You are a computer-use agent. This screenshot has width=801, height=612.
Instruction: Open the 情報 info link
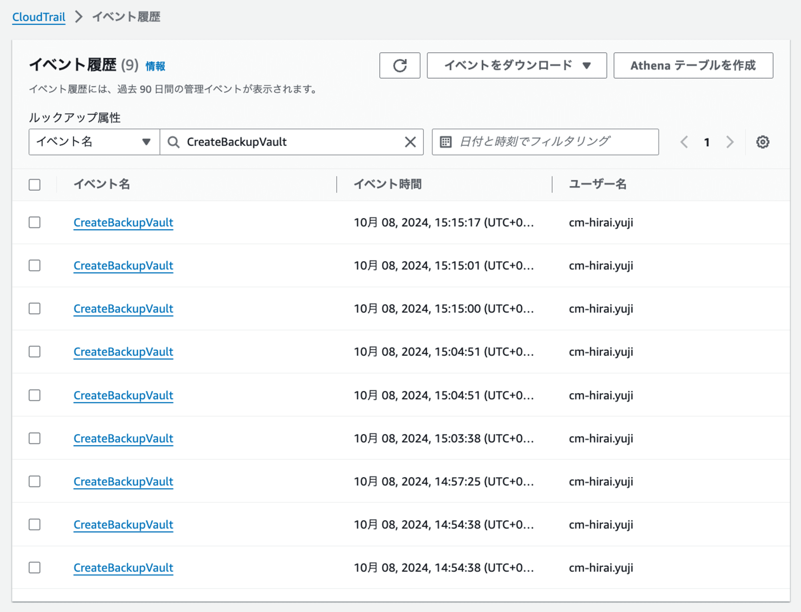click(155, 66)
